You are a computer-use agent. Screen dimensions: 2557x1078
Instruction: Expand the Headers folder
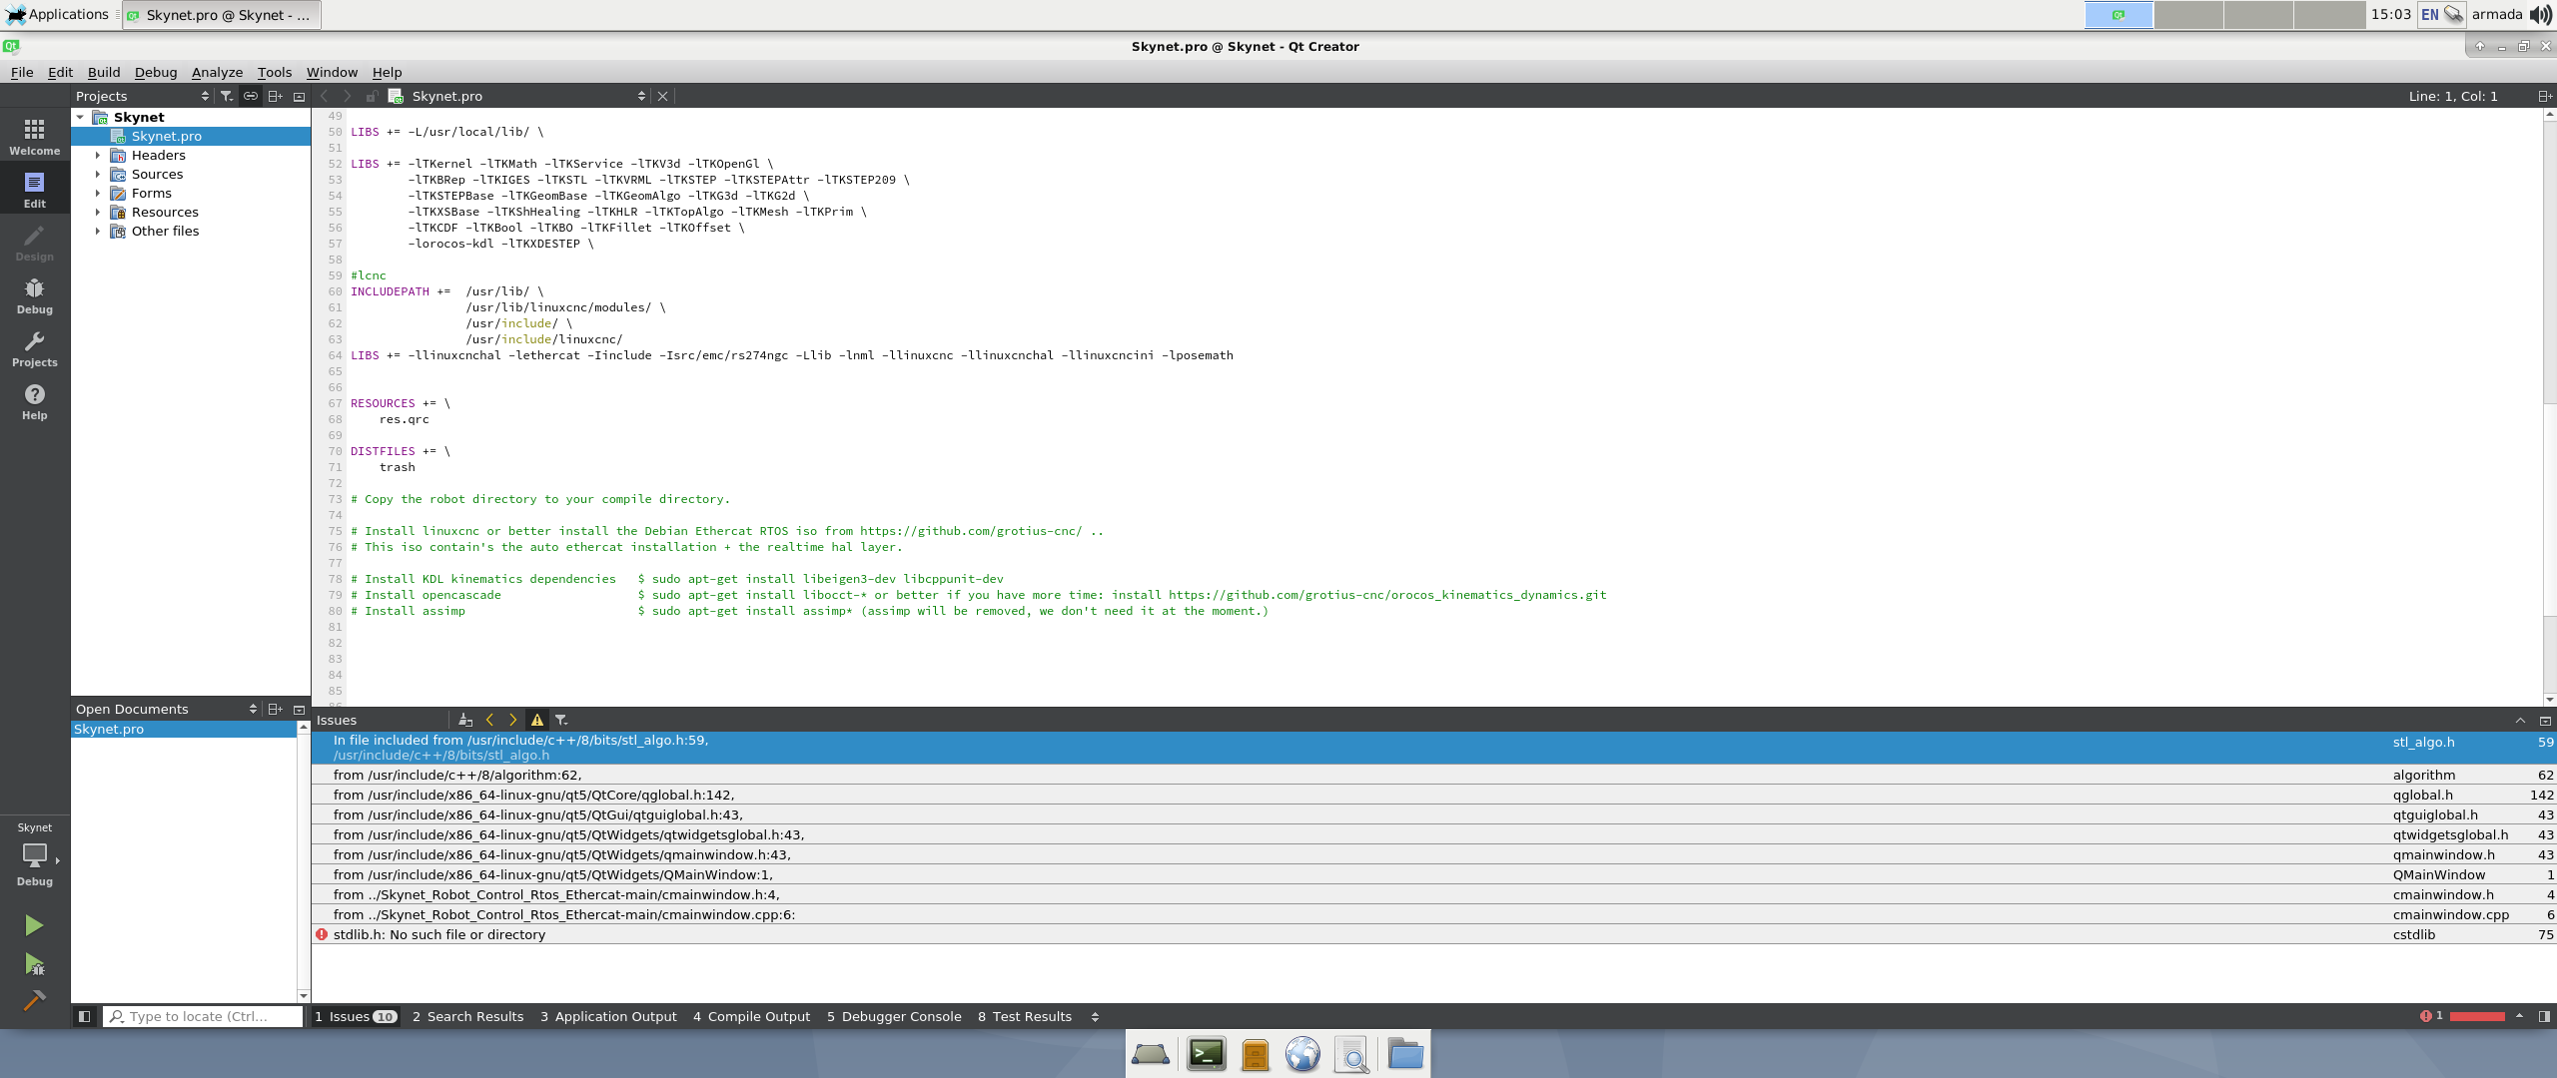tap(98, 155)
